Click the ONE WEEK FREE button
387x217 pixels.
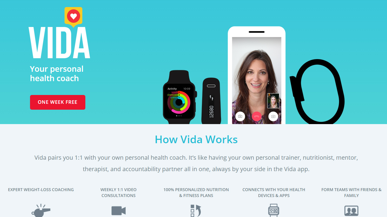pyautogui.click(x=58, y=102)
